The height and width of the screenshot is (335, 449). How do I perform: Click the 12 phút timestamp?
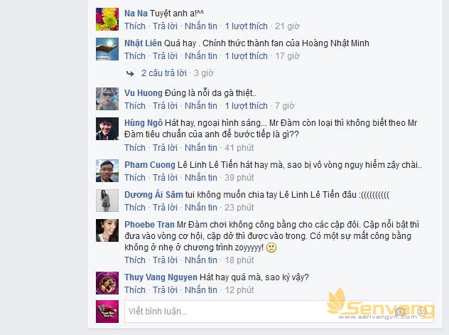[x=239, y=289]
